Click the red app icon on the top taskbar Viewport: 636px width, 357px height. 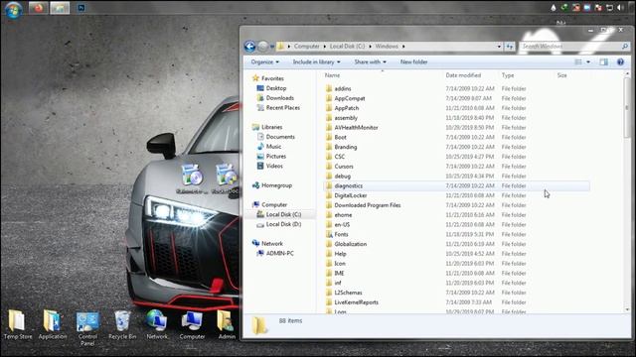pyautogui.click(x=38, y=8)
